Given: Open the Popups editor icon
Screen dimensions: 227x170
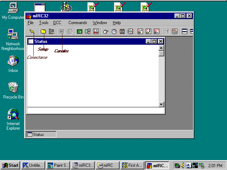Looking at the screenshot, I should coord(88,32).
